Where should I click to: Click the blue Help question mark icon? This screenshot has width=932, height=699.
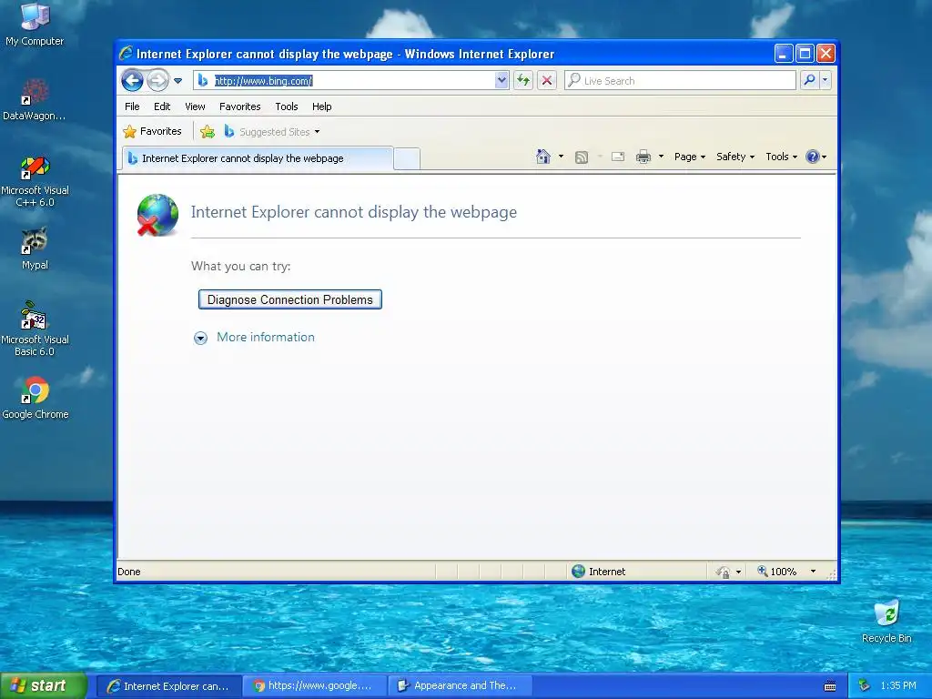813,157
